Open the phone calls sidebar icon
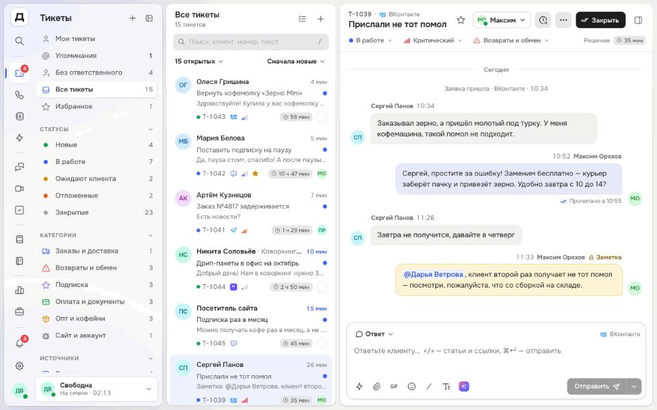This screenshot has width=657, height=410. point(19,95)
